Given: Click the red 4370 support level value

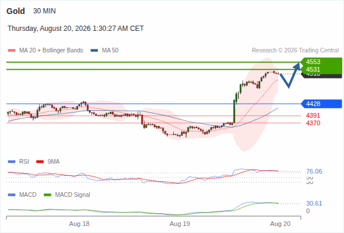Looking at the screenshot, I should 313,123.
